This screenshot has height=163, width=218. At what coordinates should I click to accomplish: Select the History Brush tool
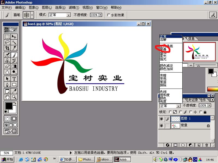point(14,61)
